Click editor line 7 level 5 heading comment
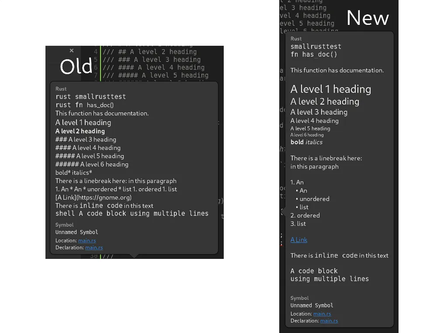The image size is (437, 333). tap(155, 75)
